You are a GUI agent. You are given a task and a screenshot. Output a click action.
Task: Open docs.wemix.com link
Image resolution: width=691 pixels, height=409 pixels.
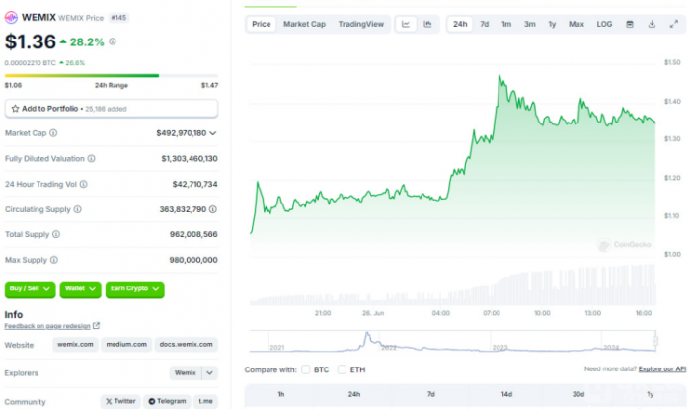click(x=186, y=344)
